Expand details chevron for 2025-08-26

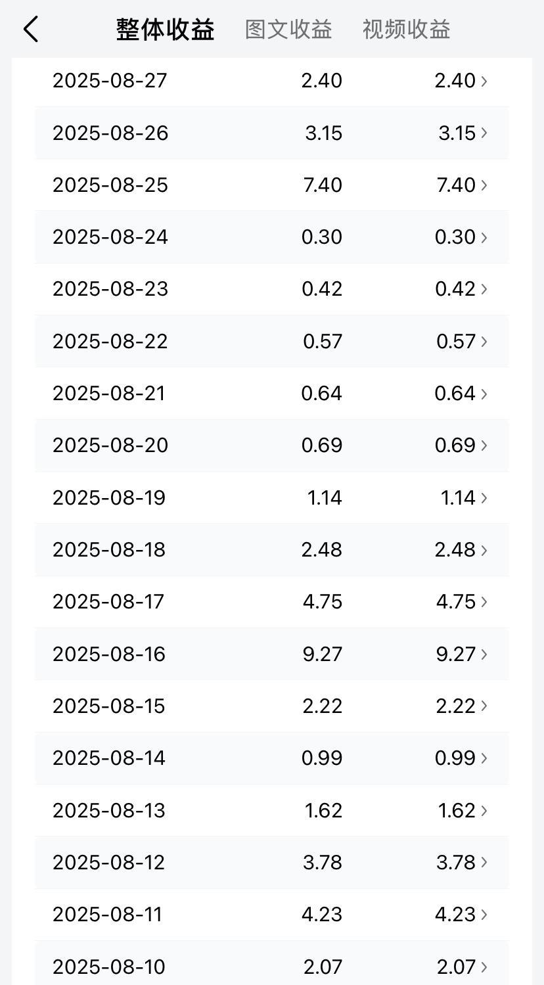(x=484, y=133)
